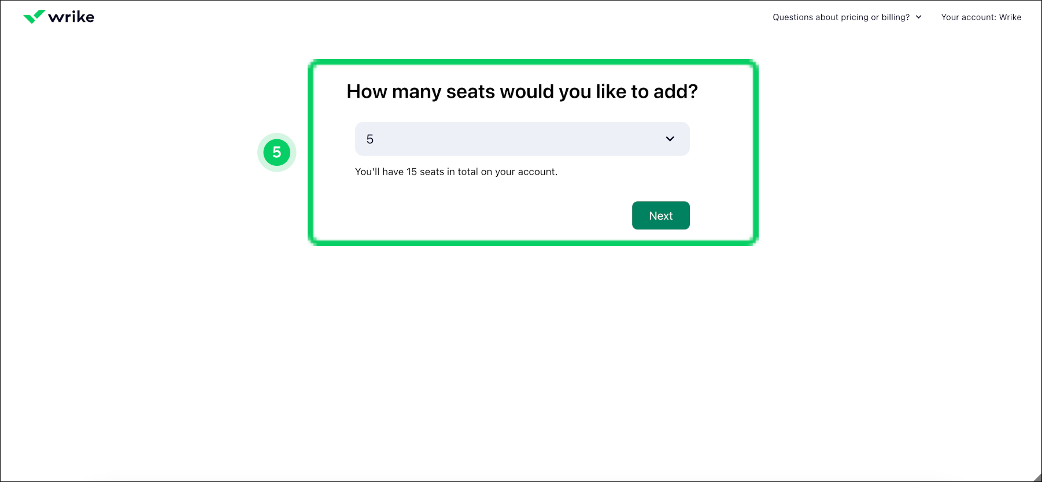This screenshot has height=482, width=1042.
Task: Click the green step 5 circle badge
Action: tap(276, 153)
